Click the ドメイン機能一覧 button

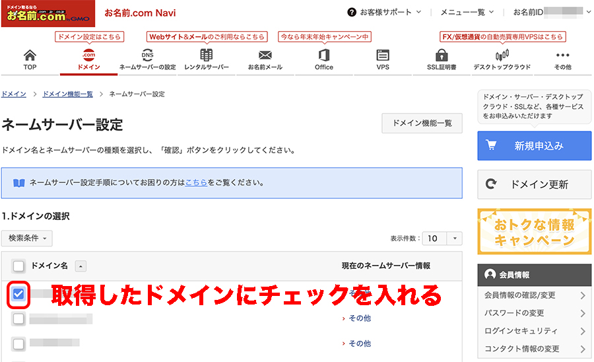422,124
